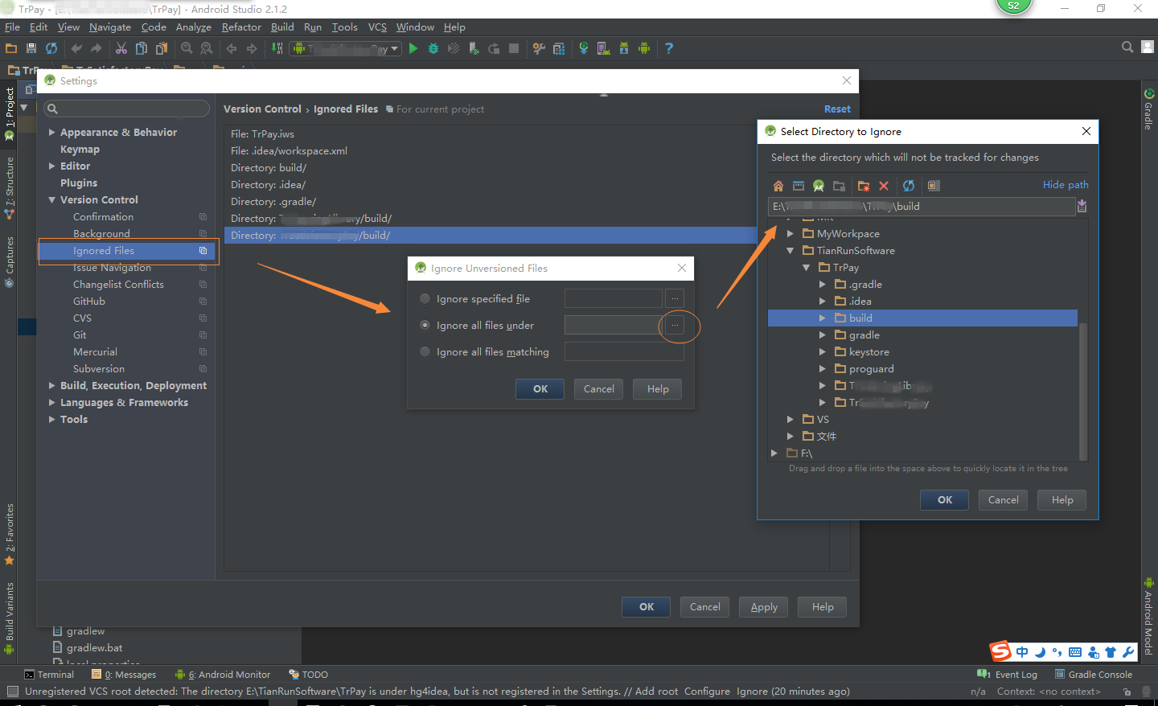Select the proguard folder in directory tree
The width and height of the screenshot is (1158, 706).
871,368
